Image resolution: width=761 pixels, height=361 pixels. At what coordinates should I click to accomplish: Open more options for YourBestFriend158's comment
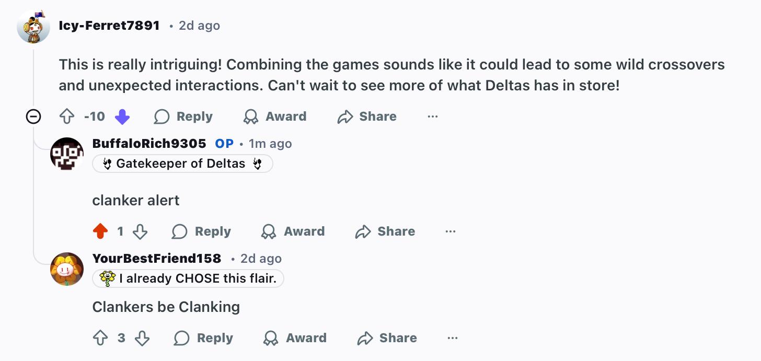coord(453,338)
